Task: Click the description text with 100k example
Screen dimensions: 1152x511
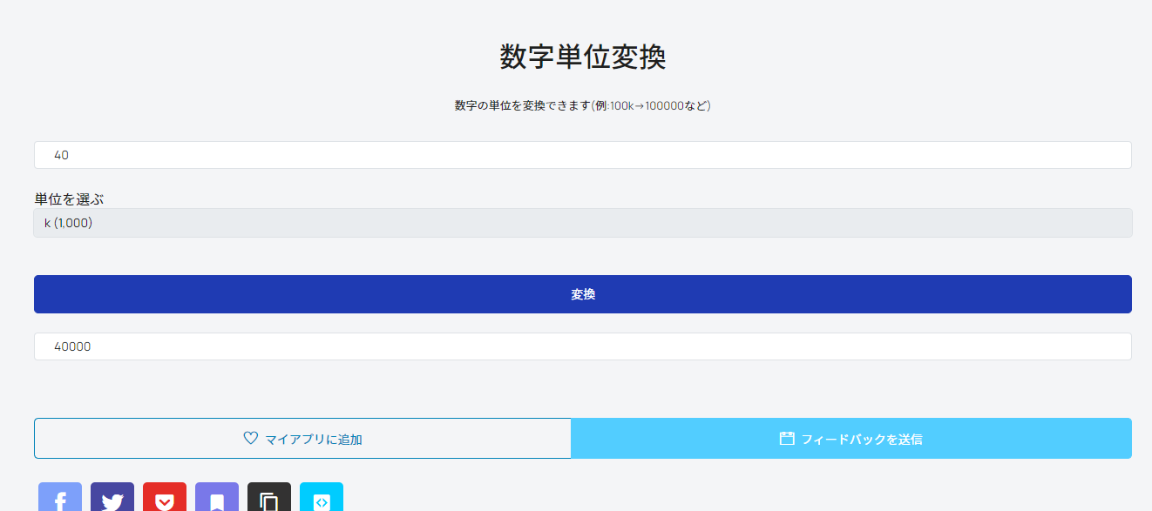Action: pos(583,105)
